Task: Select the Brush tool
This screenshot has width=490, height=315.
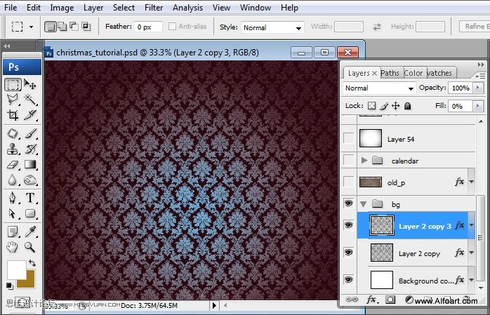Action: point(30,133)
